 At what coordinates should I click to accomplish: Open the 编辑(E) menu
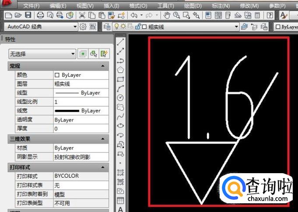click(x=58, y=6)
